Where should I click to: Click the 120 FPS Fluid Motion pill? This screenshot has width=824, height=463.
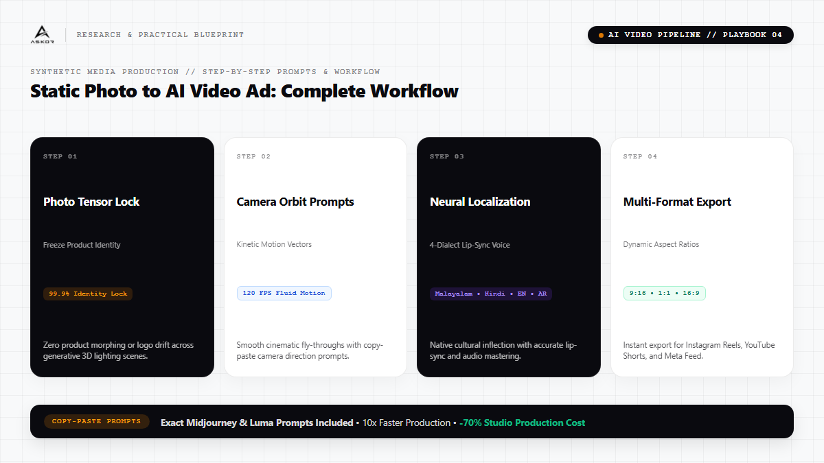284,293
